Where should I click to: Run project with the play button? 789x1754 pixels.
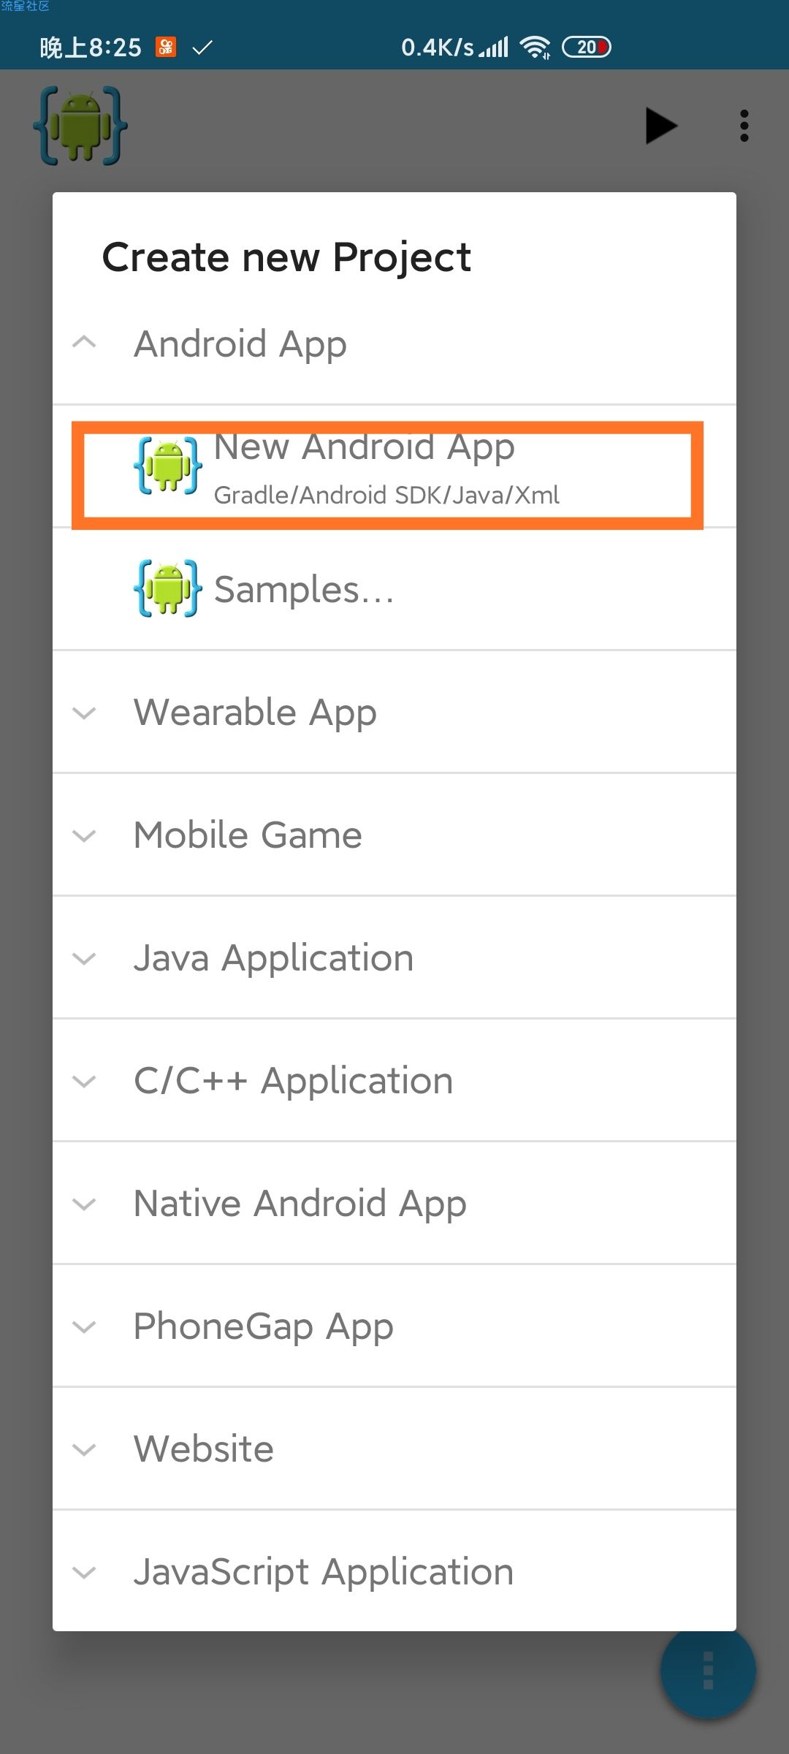point(661,126)
